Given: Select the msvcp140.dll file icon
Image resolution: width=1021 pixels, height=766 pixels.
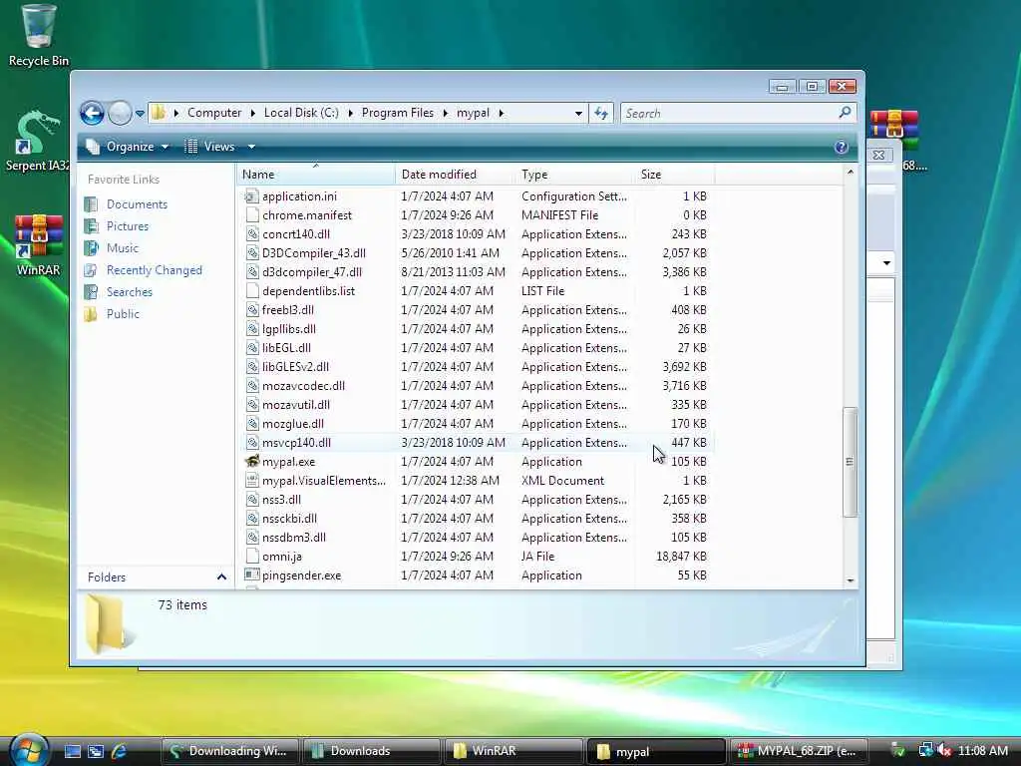Looking at the screenshot, I should pyautogui.click(x=252, y=442).
